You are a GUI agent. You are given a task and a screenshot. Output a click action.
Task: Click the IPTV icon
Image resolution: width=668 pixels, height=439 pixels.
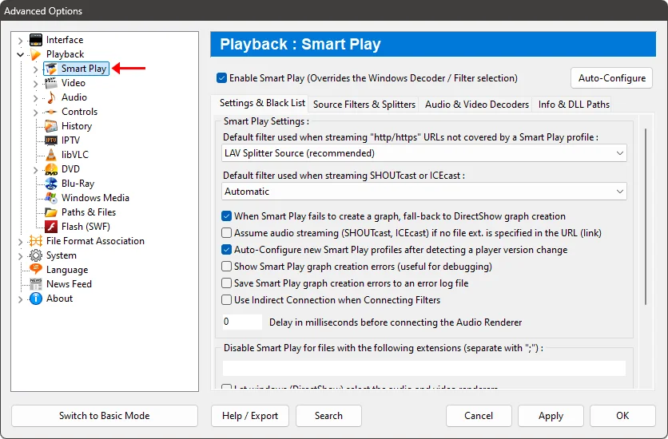[51, 140]
